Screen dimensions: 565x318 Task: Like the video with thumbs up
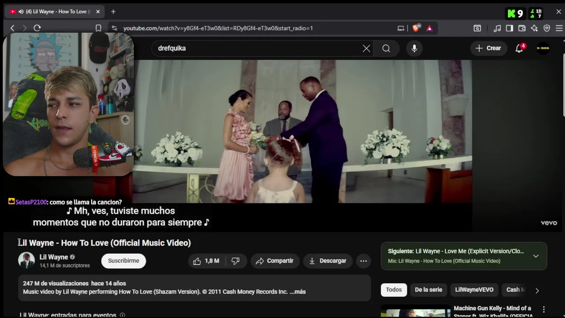pos(206,261)
